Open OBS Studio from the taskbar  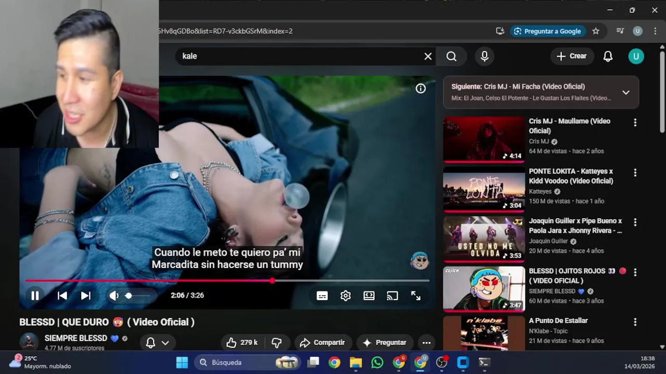tap(442, 362)
